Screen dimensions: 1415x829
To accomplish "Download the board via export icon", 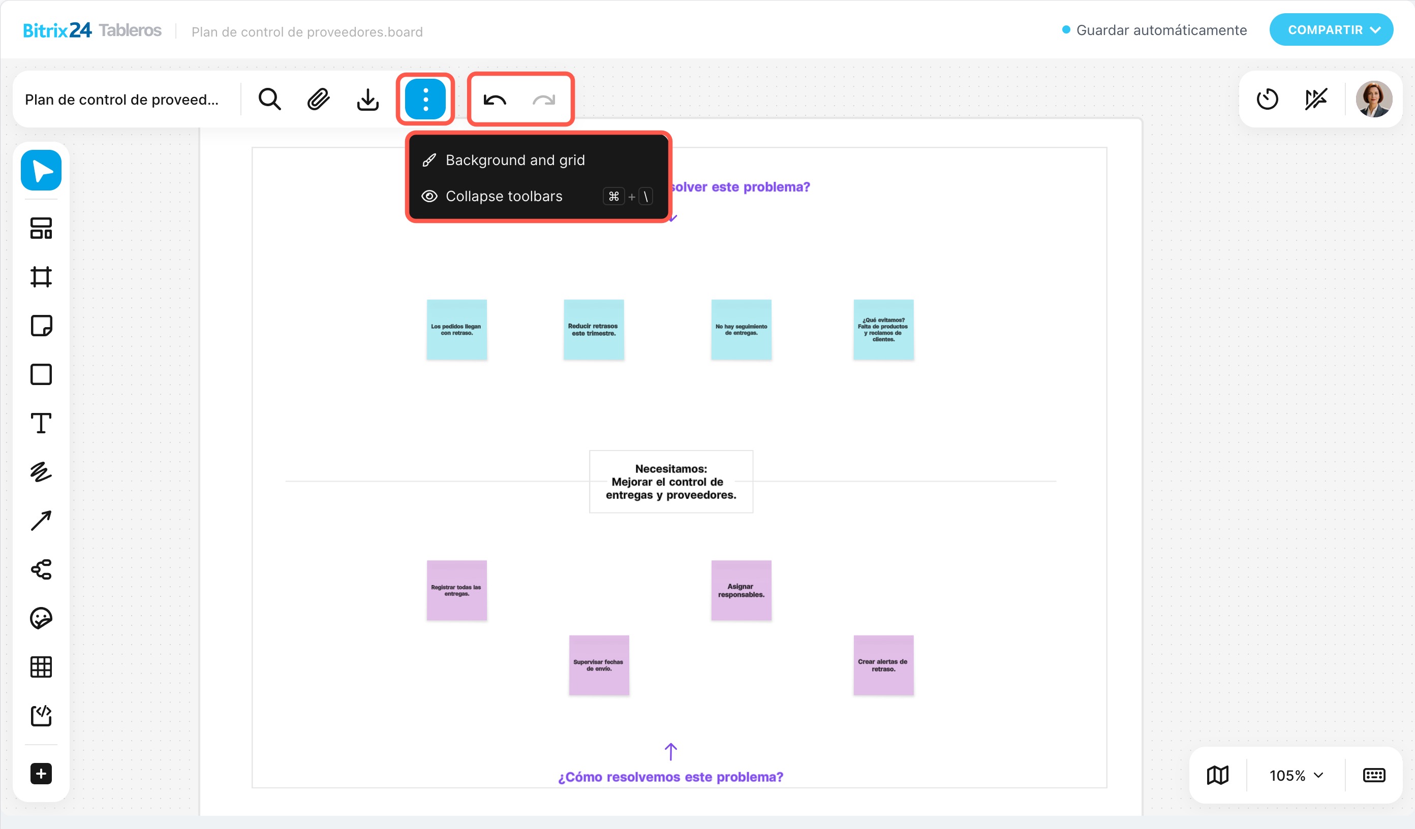I will [x=368, y=100].
